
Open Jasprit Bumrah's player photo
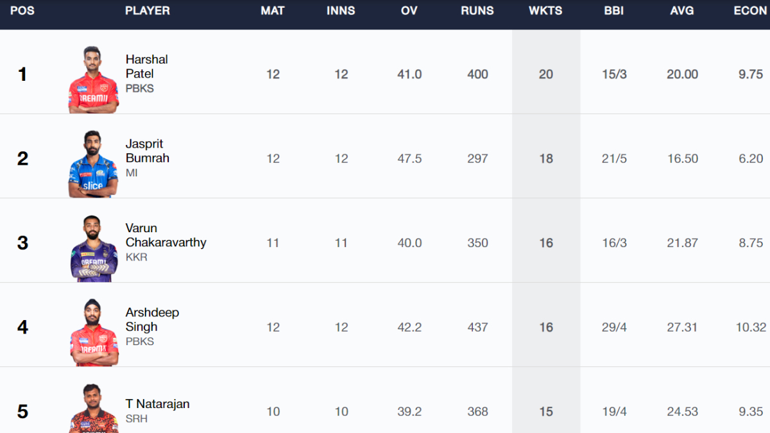94,164
